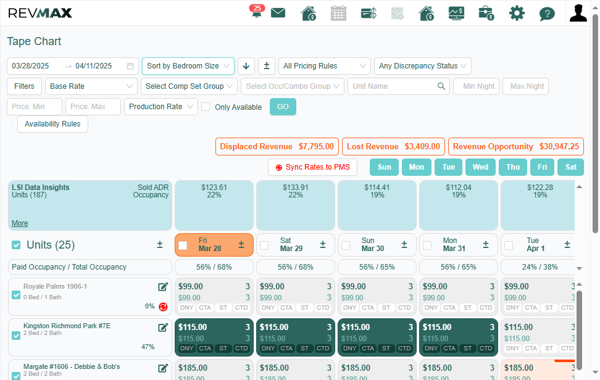Select Sun day-of-week filter
The height and width of the screenshot is (380, 600).
384,167
